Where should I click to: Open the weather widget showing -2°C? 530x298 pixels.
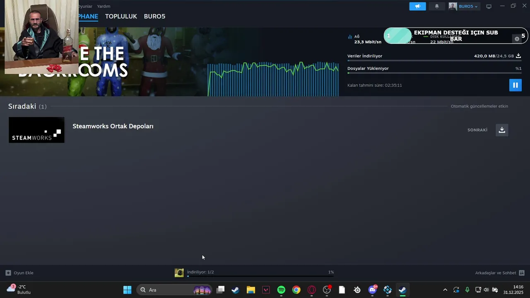[19, 289]
